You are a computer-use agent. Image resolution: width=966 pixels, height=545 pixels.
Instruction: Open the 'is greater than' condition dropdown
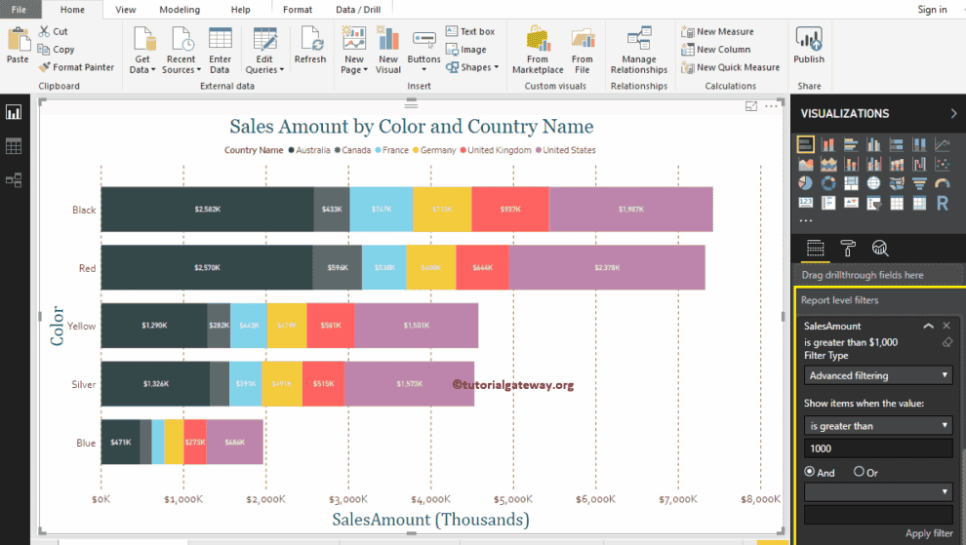coord(878,425)
